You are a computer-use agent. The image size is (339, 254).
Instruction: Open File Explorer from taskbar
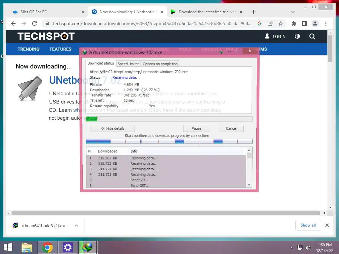[x=27, y=247]
